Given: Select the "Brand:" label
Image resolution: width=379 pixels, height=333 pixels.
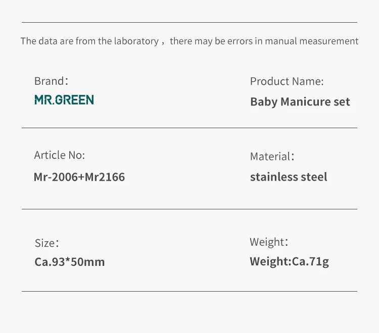Looking at the screenshot, I should tap(51, 81).
